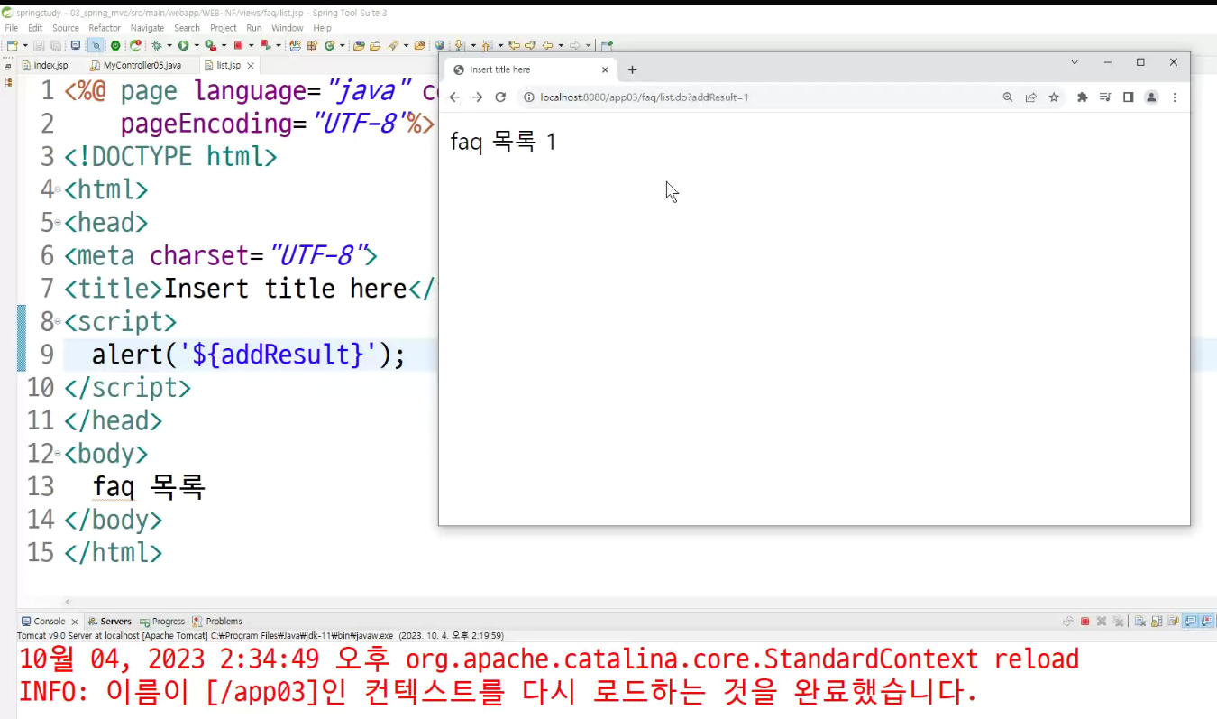Bookmark this page with the star icon
Image resolution: width=1217 pixels, height=719 pixels.
point(1054,97)
